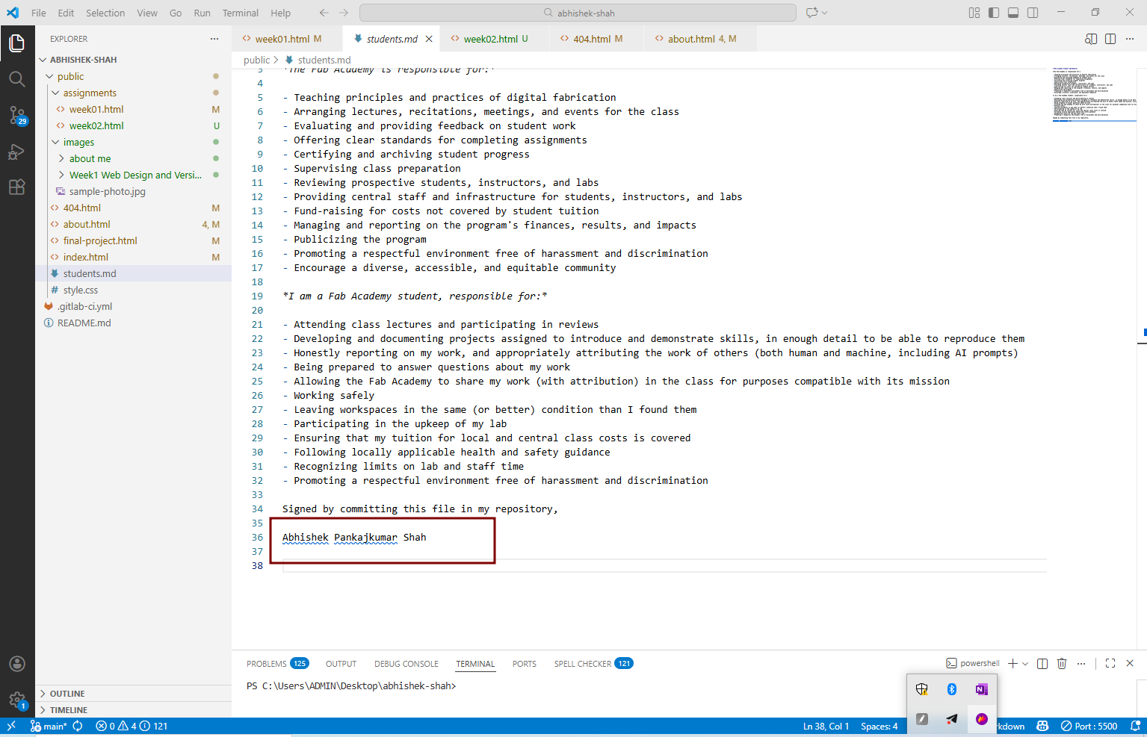Click the editor minimap preview
The width and height of the screenshot is (1147, 737).
(x=1094, y=93)
